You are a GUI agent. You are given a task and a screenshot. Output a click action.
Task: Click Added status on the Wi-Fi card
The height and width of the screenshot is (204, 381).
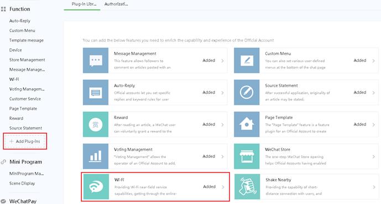click(209, 186)
